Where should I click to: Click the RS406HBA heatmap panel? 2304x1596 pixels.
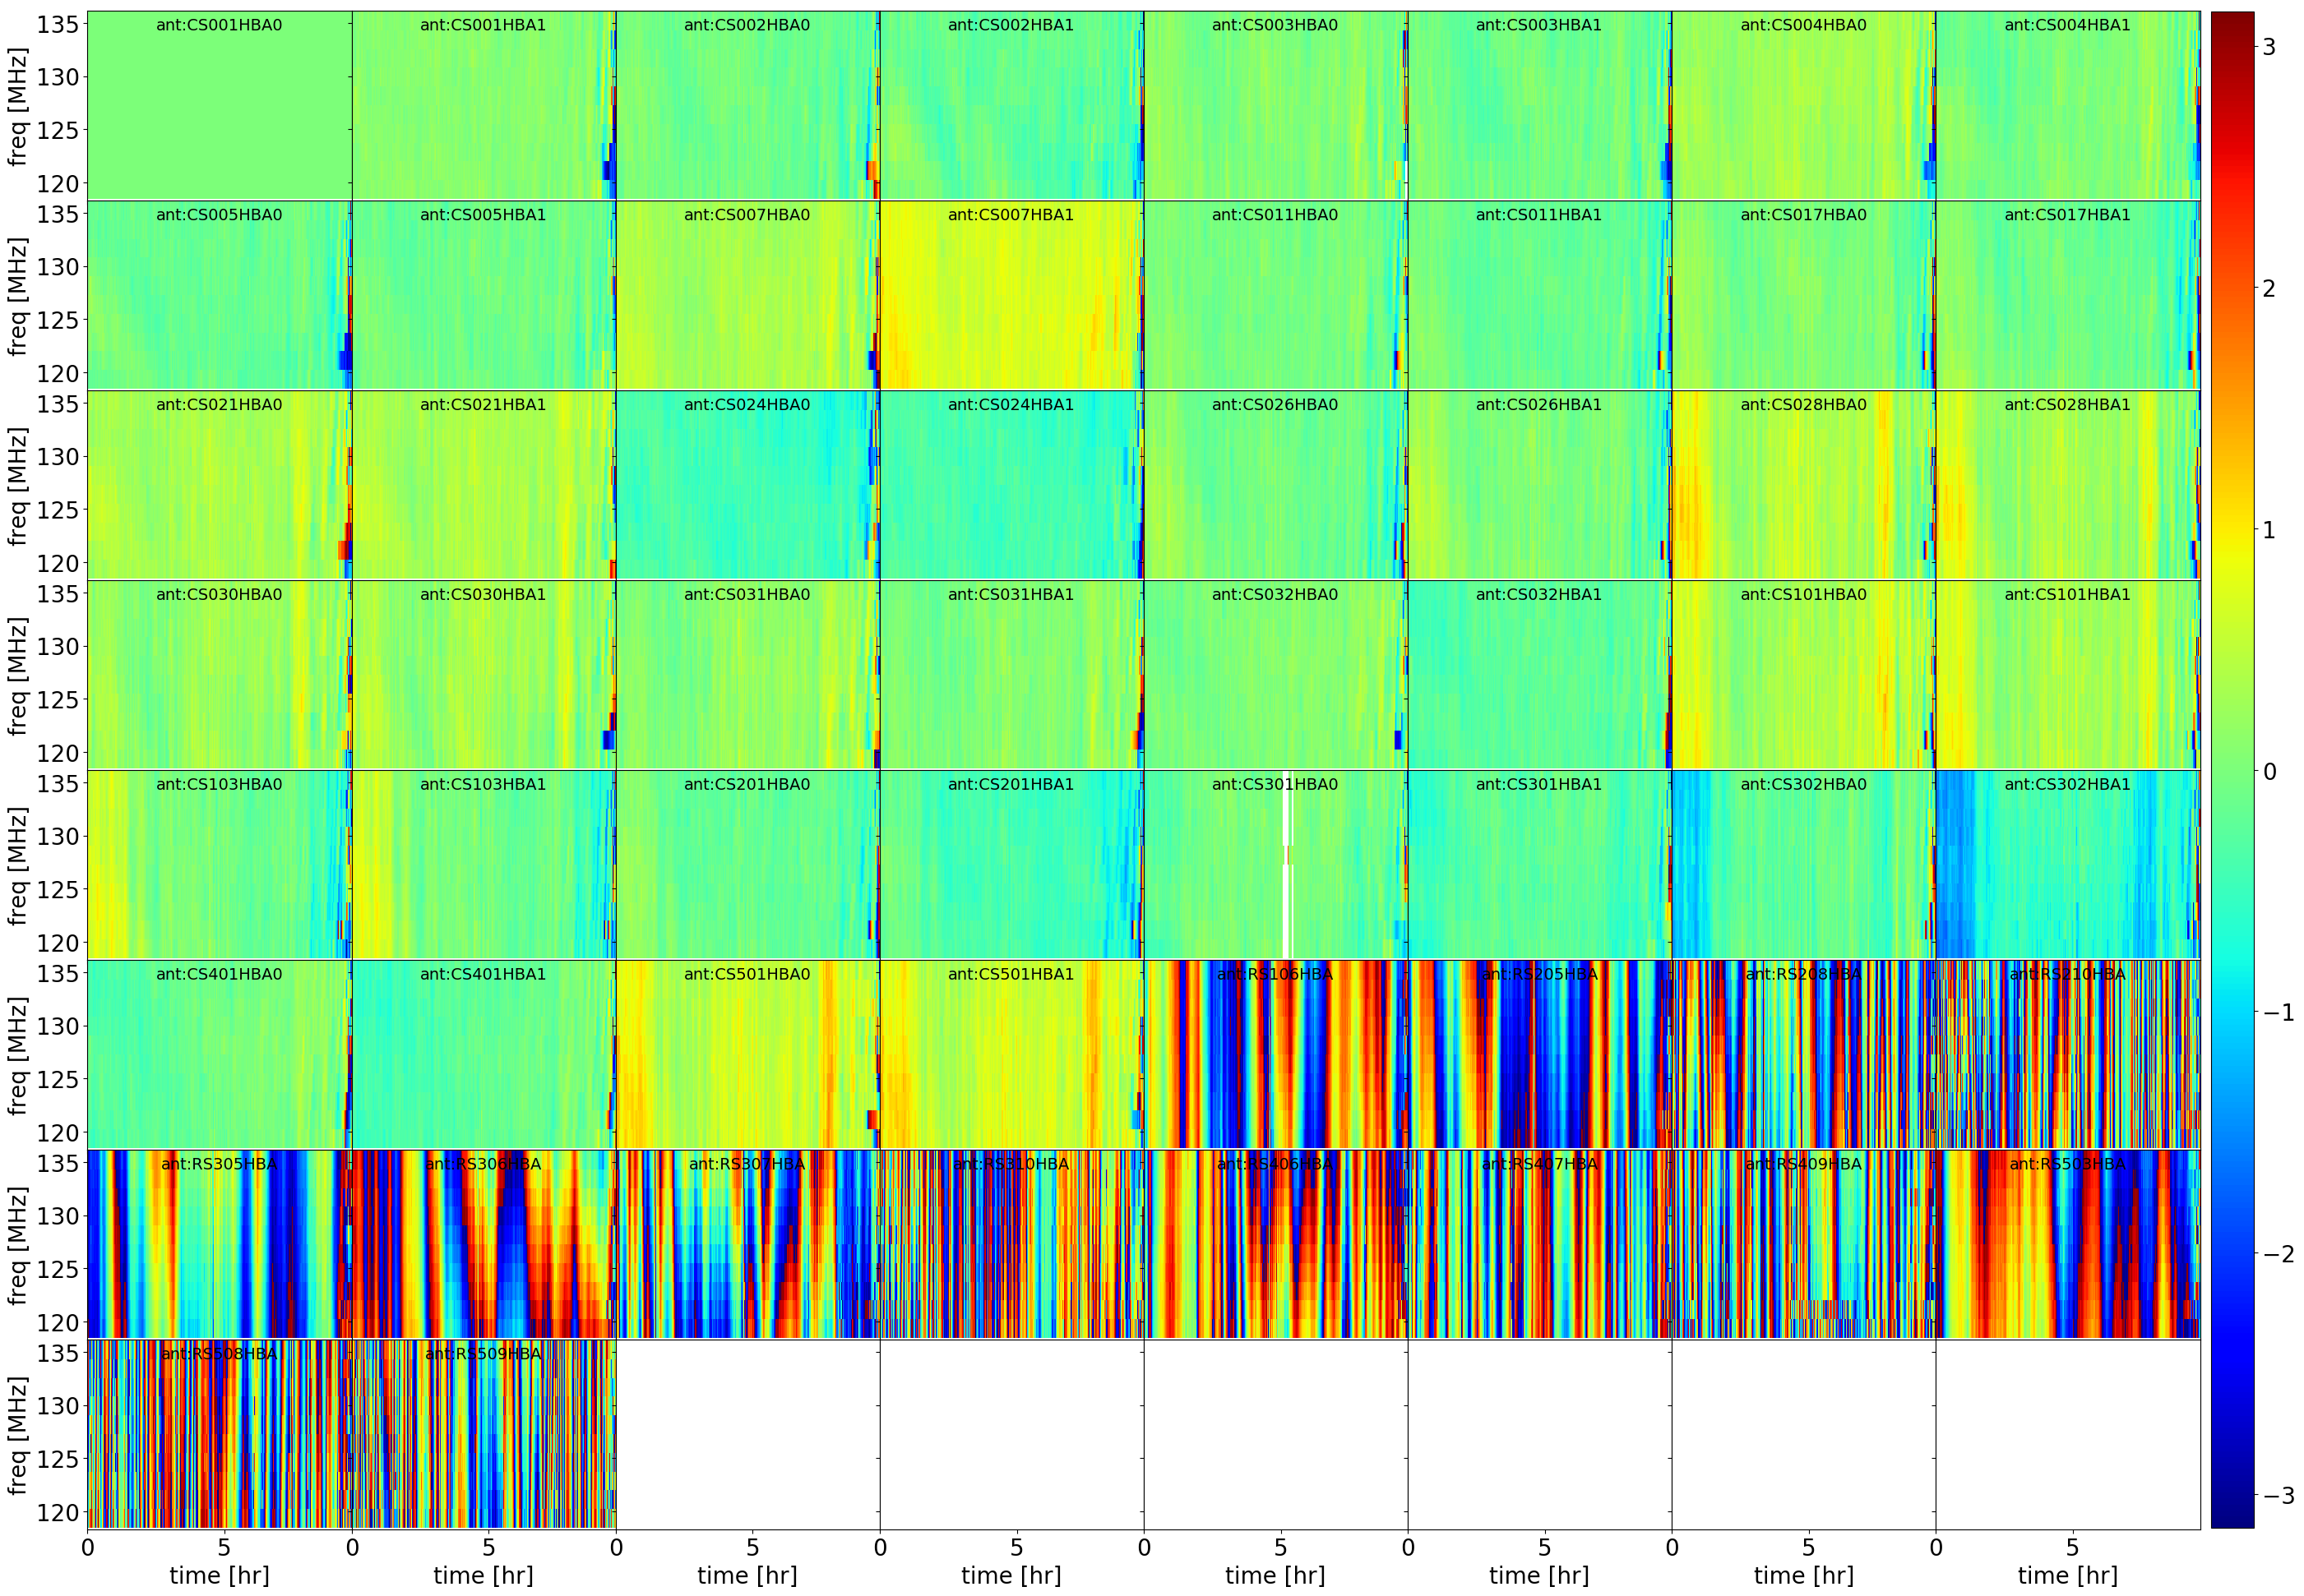click(x=1275, y=1245)
